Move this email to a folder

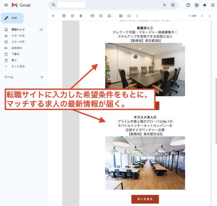pos(121,16)
